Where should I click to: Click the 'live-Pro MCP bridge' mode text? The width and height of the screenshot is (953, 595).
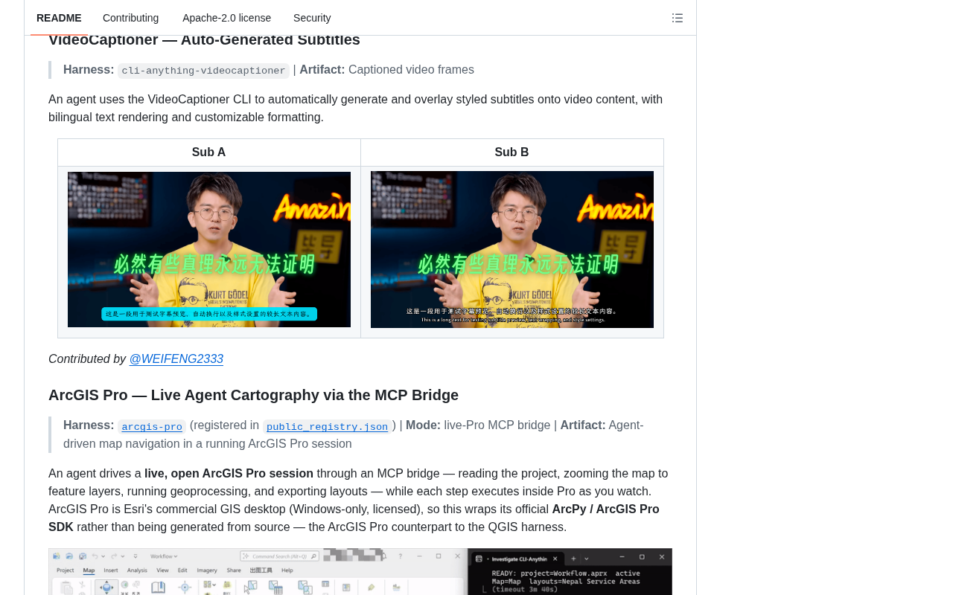(497, 425)
